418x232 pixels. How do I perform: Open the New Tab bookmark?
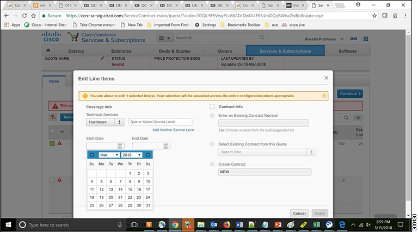tap(132, 25)
